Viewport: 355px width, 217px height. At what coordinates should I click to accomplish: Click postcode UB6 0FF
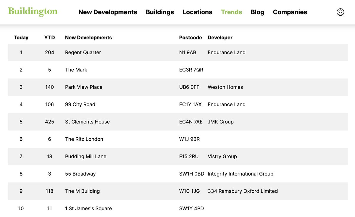click(x=189, y=87)
